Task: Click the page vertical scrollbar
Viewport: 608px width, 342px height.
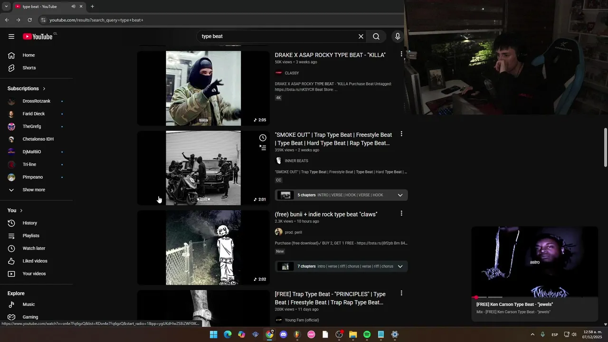Action: tap(605, 147)
